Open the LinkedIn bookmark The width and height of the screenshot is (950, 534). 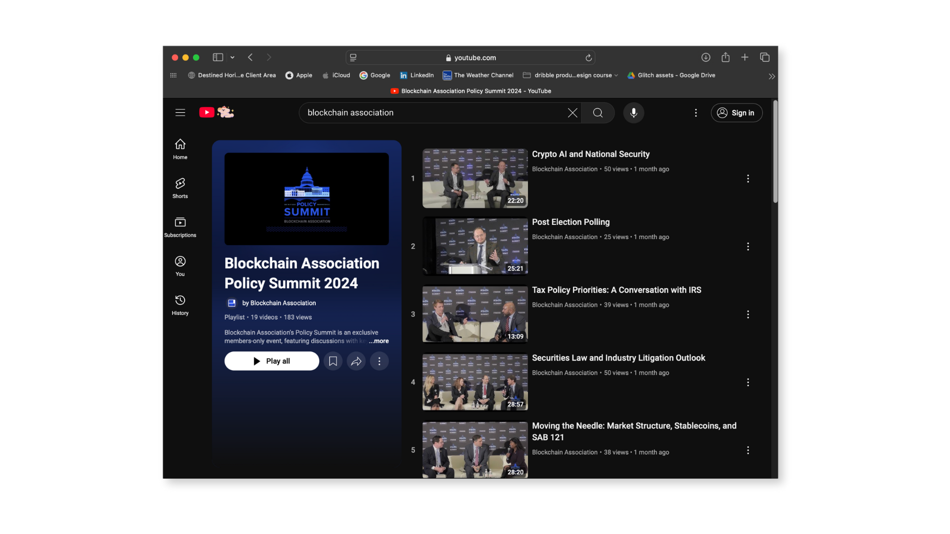(417, 75)
